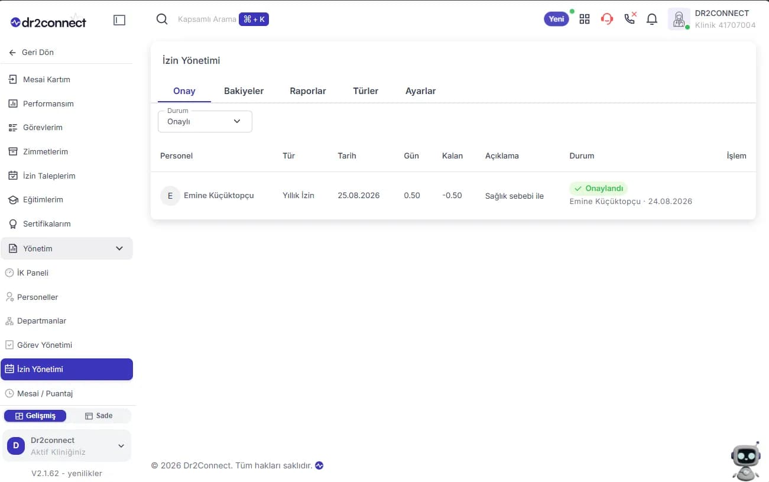Click the E avatar of Emine Küçüktopçu
This screenshot has width=769, height=482.
pyautogui.click(x=170, y=196)
